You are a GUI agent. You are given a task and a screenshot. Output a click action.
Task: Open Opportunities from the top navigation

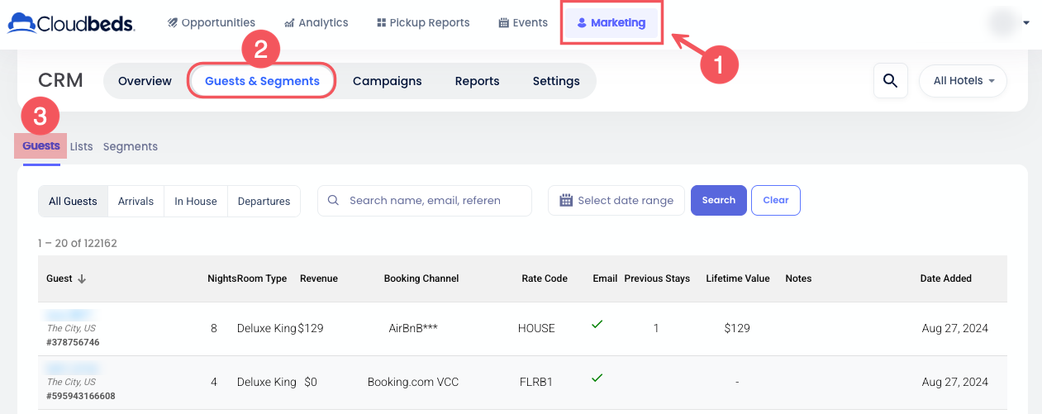click(211, 23)
